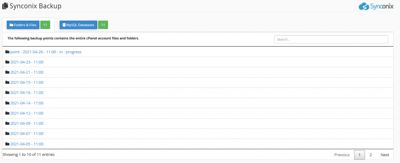Click folder icon next to 2021-04-09 backup
400x163 pixels.
7,124
